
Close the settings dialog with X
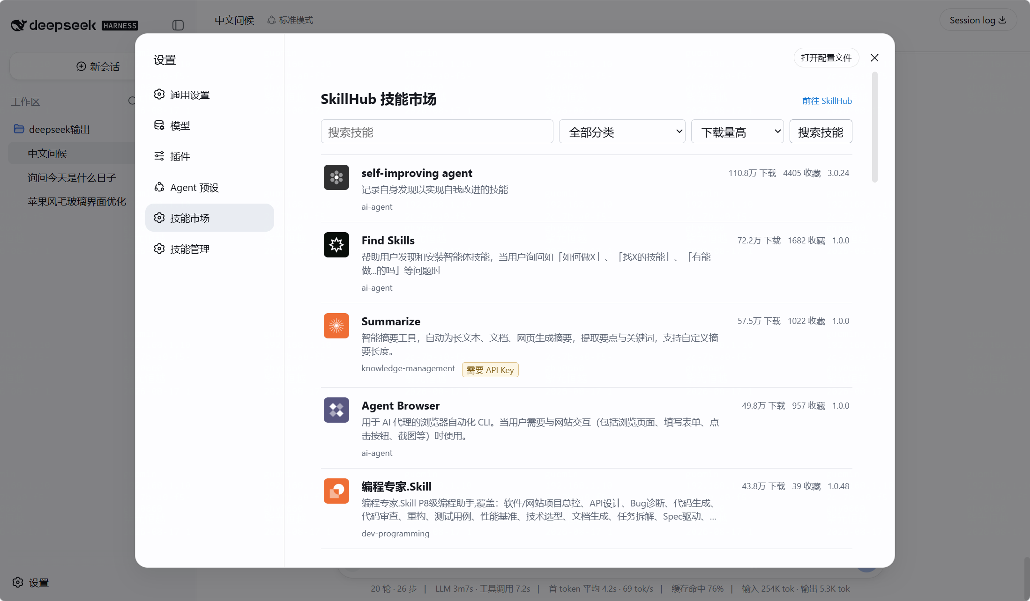click(874, 58)
